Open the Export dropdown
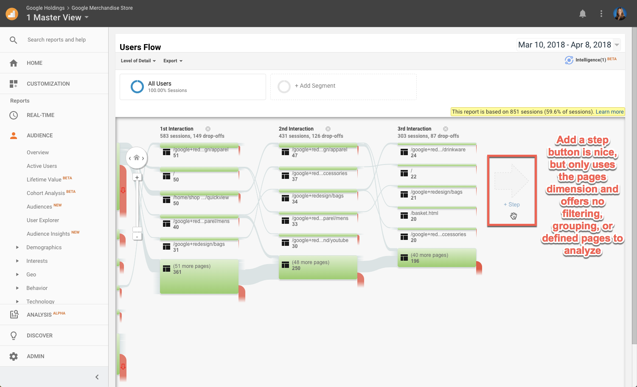Image resolution: width=637 pixels, height=387 pixels. (x=173, y=61)
